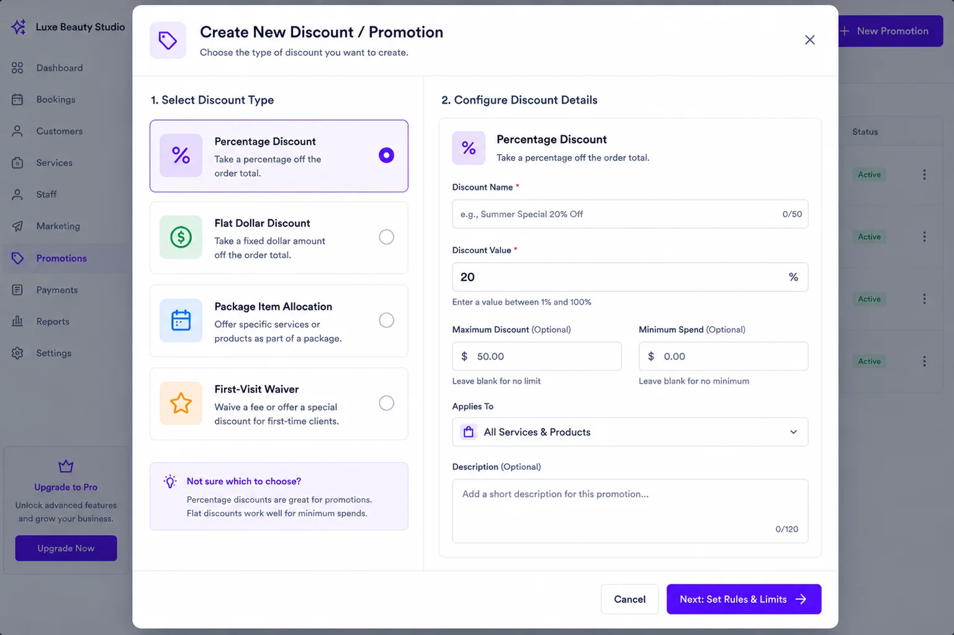Click the Bookings calendar icon in sidebar
This screenshot has width=954, height=635.
(x=17, y=99)
